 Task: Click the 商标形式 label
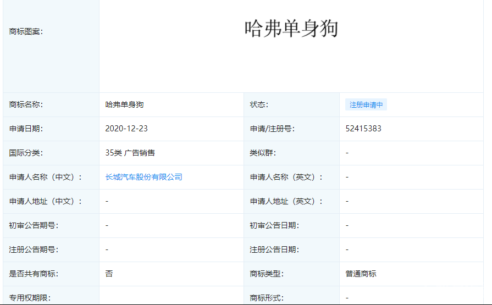click(267, 298)
